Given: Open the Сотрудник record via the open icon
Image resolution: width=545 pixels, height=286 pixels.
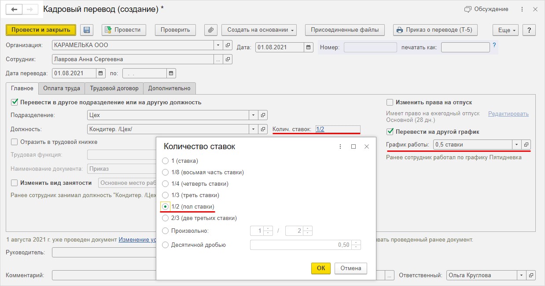Looking at the screenshot, I should point(228,59).
